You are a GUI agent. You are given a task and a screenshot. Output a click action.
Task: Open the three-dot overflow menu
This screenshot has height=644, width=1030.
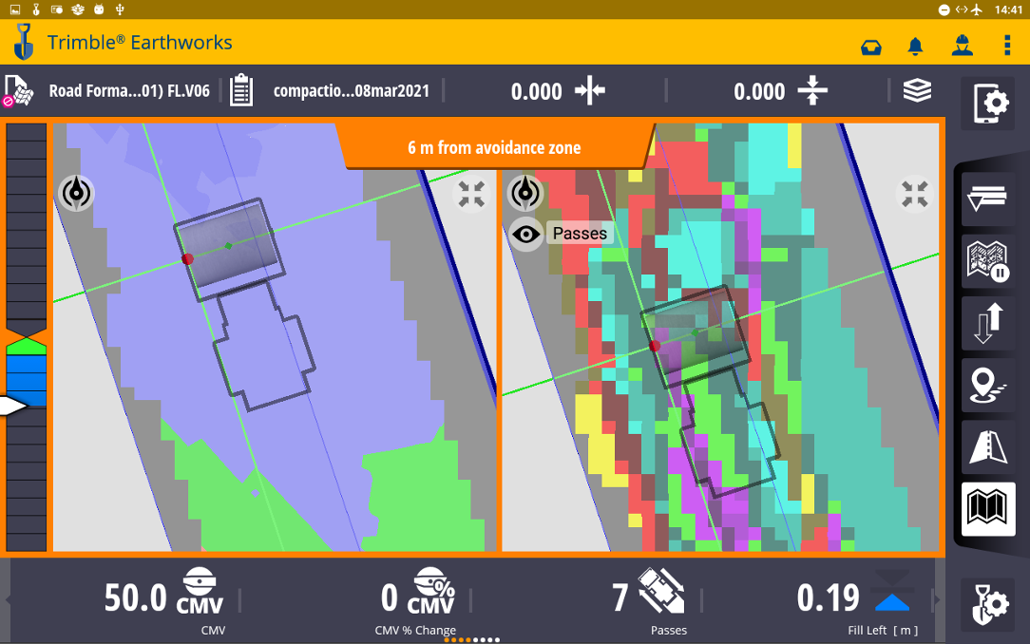tap(1007, 46)
